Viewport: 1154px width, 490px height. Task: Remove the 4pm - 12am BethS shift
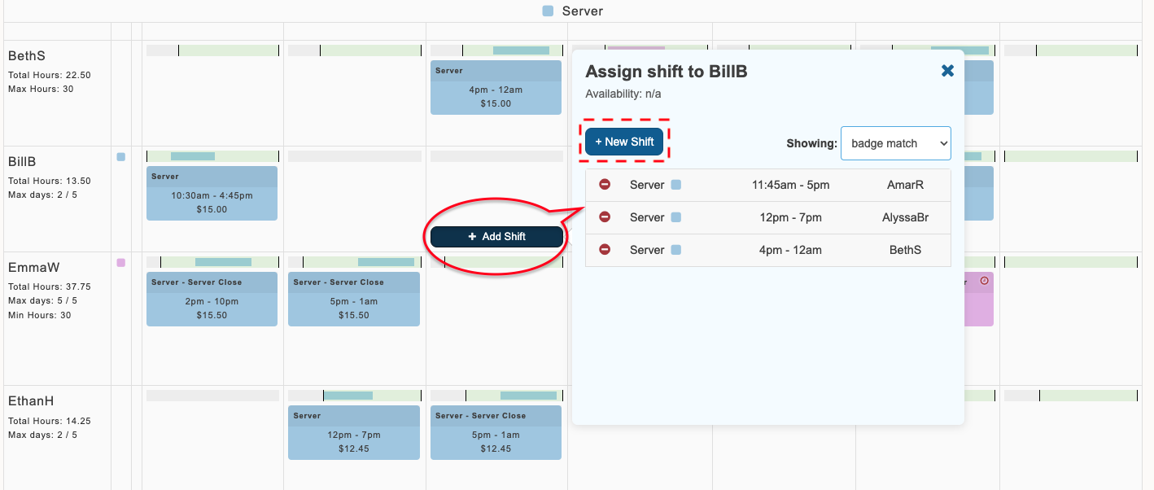coord(605,250)
